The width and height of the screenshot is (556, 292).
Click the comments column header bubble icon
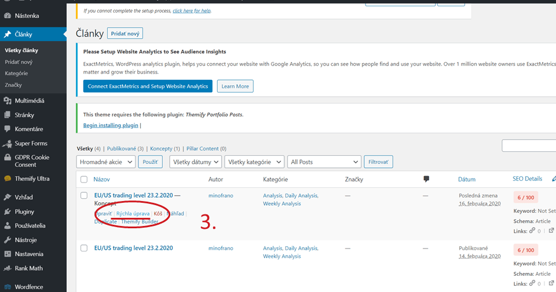427,180
